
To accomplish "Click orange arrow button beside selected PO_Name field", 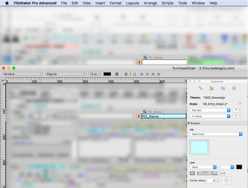I will pyautogui.click(x=139, y=117).
